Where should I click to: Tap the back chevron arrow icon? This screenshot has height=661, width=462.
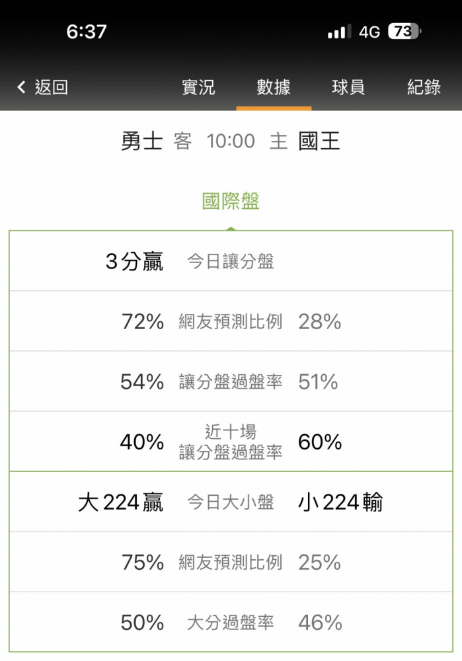pos(22,87)
